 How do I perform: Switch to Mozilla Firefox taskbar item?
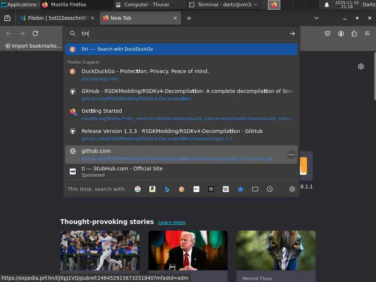coord(77,4)
